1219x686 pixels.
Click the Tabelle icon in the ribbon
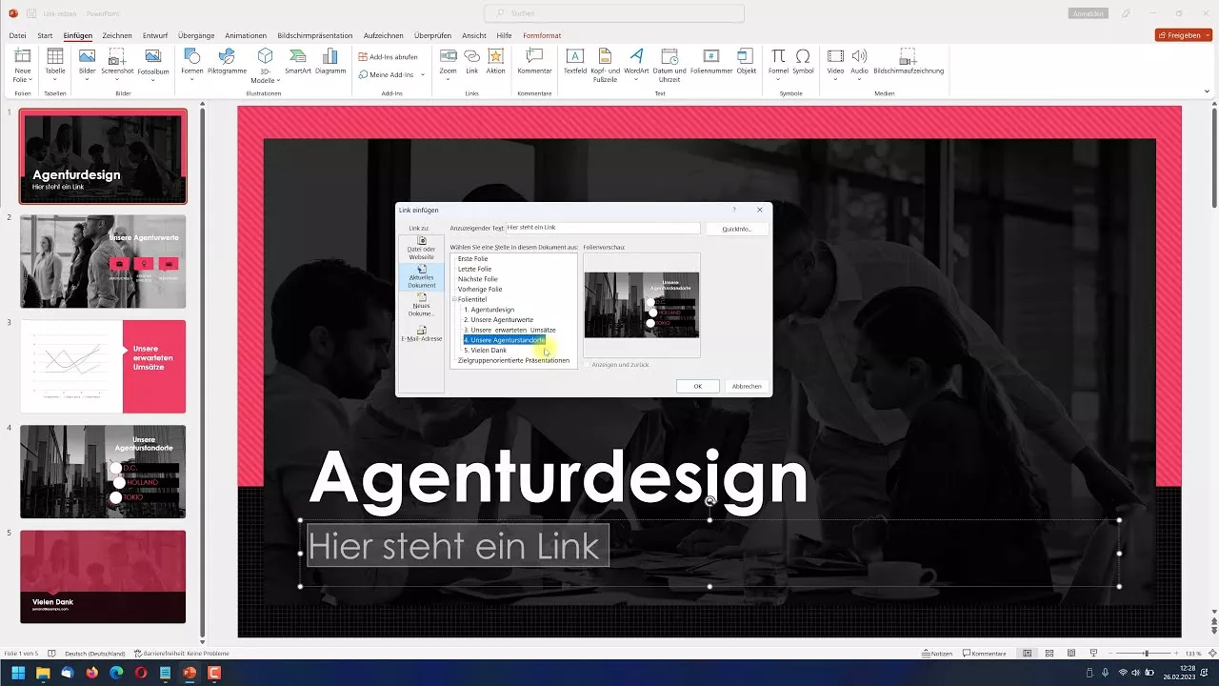pyautogui.click(x=55, y=56)
